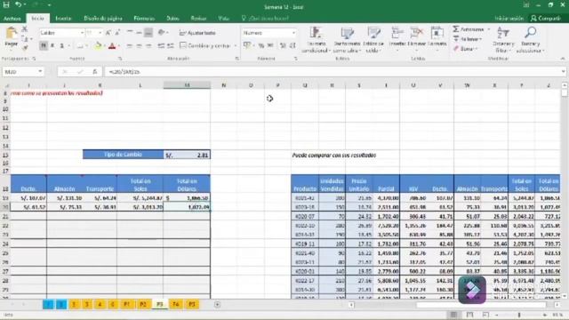Select cell with Tipo de Cambio value 2.81
The image size is (569, 320).
click(187, 155)
